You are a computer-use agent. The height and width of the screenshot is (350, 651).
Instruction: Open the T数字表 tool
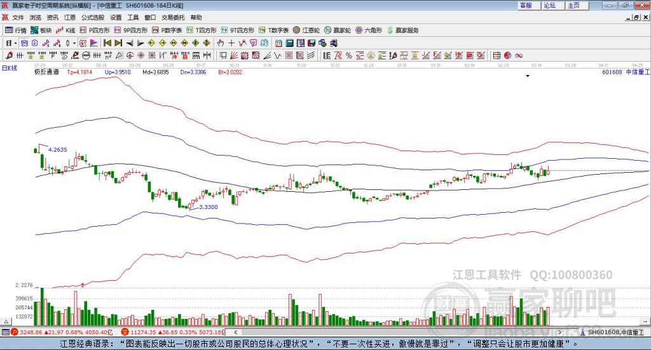coord(273,30)
